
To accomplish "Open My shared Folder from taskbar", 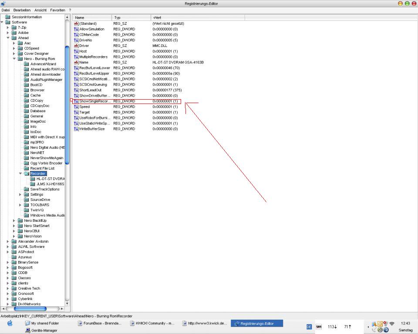I will pos(42,324).
